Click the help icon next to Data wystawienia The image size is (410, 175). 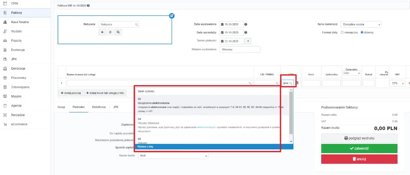pyautogui.click(x=246, y=24)
